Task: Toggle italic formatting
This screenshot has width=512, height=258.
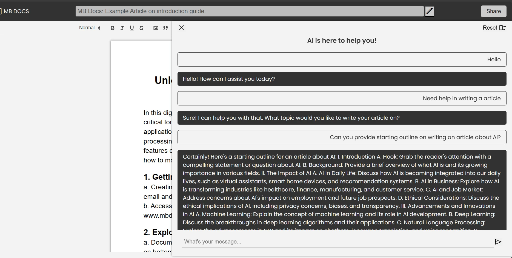Action: pyautogui.click(x=122, y=28)
